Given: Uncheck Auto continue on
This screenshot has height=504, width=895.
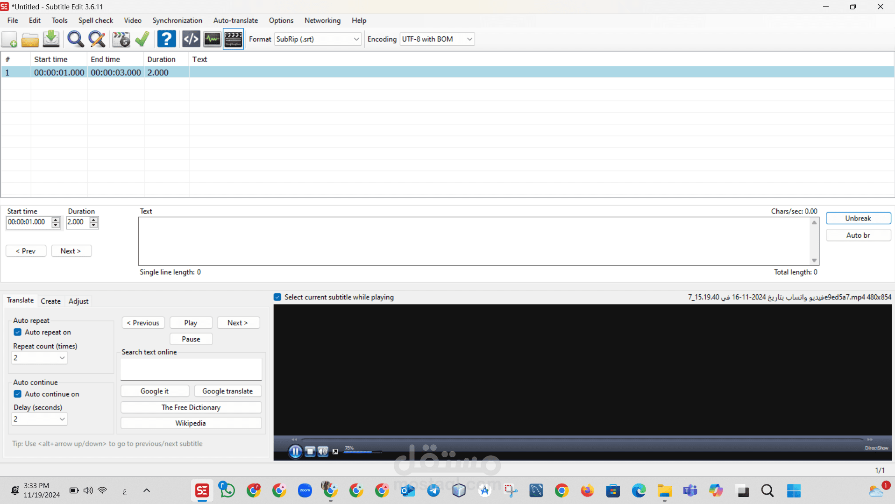Looking at the screenshot, I should tap(18, 394).
